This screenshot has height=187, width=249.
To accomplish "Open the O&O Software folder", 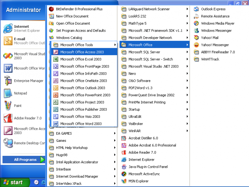I will point(155,80).
